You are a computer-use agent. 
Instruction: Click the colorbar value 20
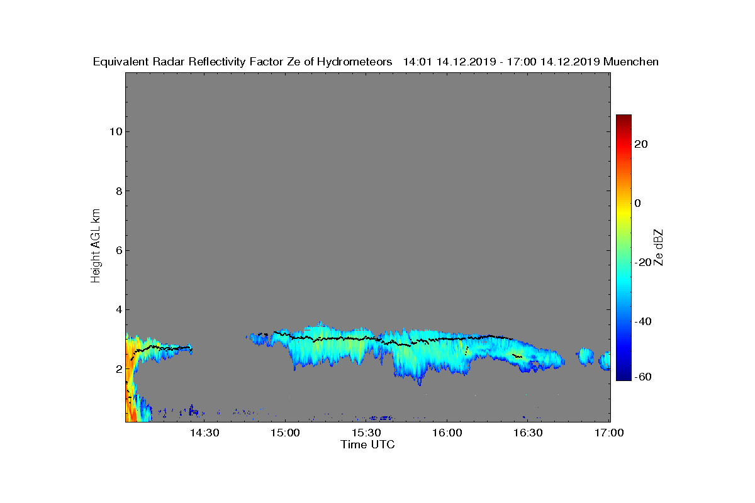(642, 144)
